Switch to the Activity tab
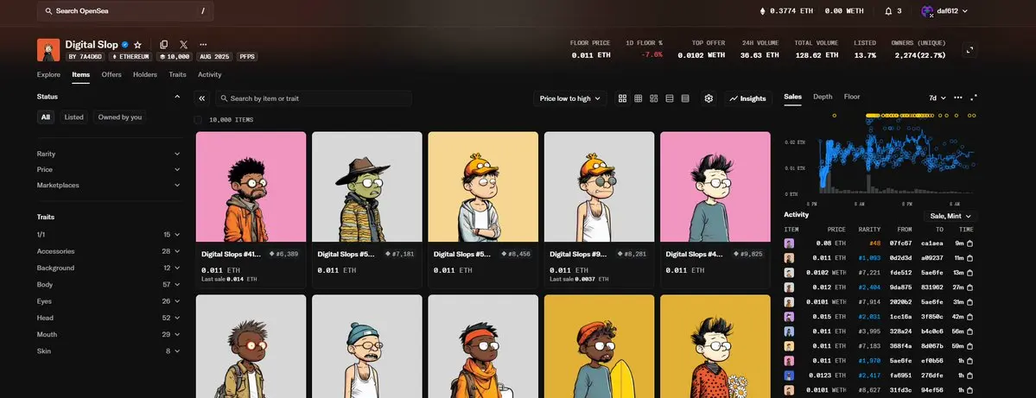Screen dimensions: 1036x398 tap(209, 74)
